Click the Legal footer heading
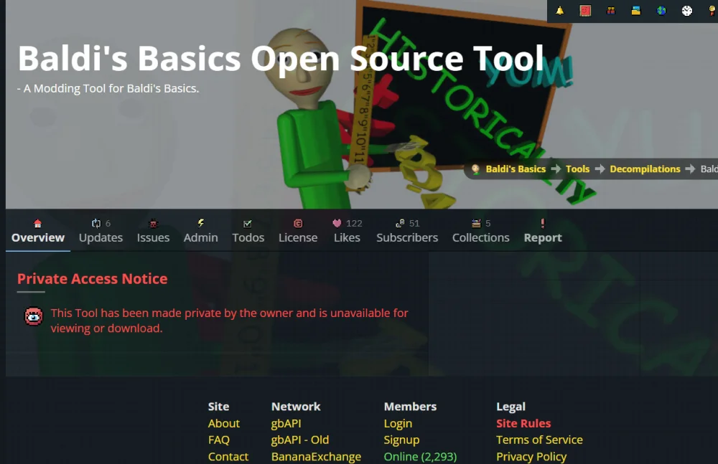Screen dimensions: 718x464 (x=511, y=407)
